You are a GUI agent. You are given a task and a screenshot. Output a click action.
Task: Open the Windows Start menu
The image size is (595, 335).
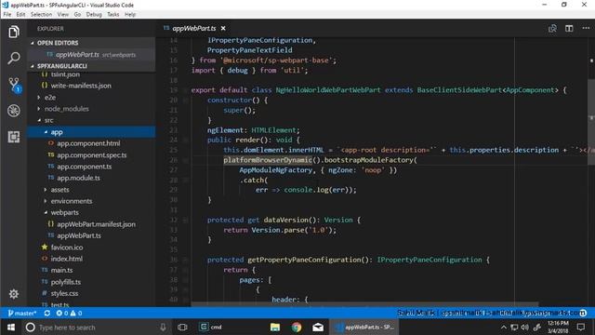pos(10,327)
